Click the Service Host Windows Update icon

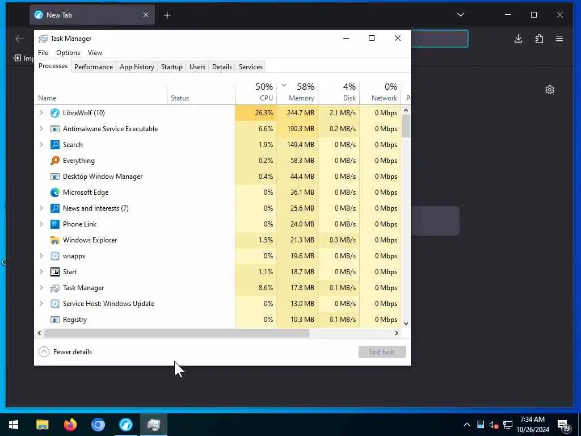pyautogui.click(x=55, y=304)
